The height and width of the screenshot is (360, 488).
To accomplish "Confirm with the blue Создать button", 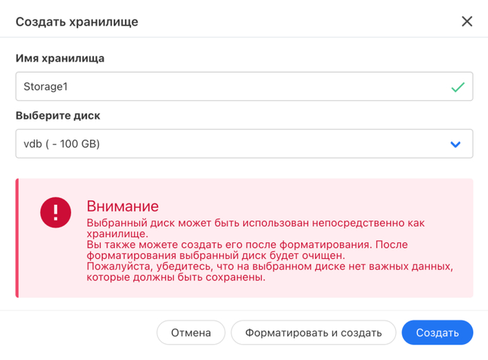I will click(x=437, y=333).
